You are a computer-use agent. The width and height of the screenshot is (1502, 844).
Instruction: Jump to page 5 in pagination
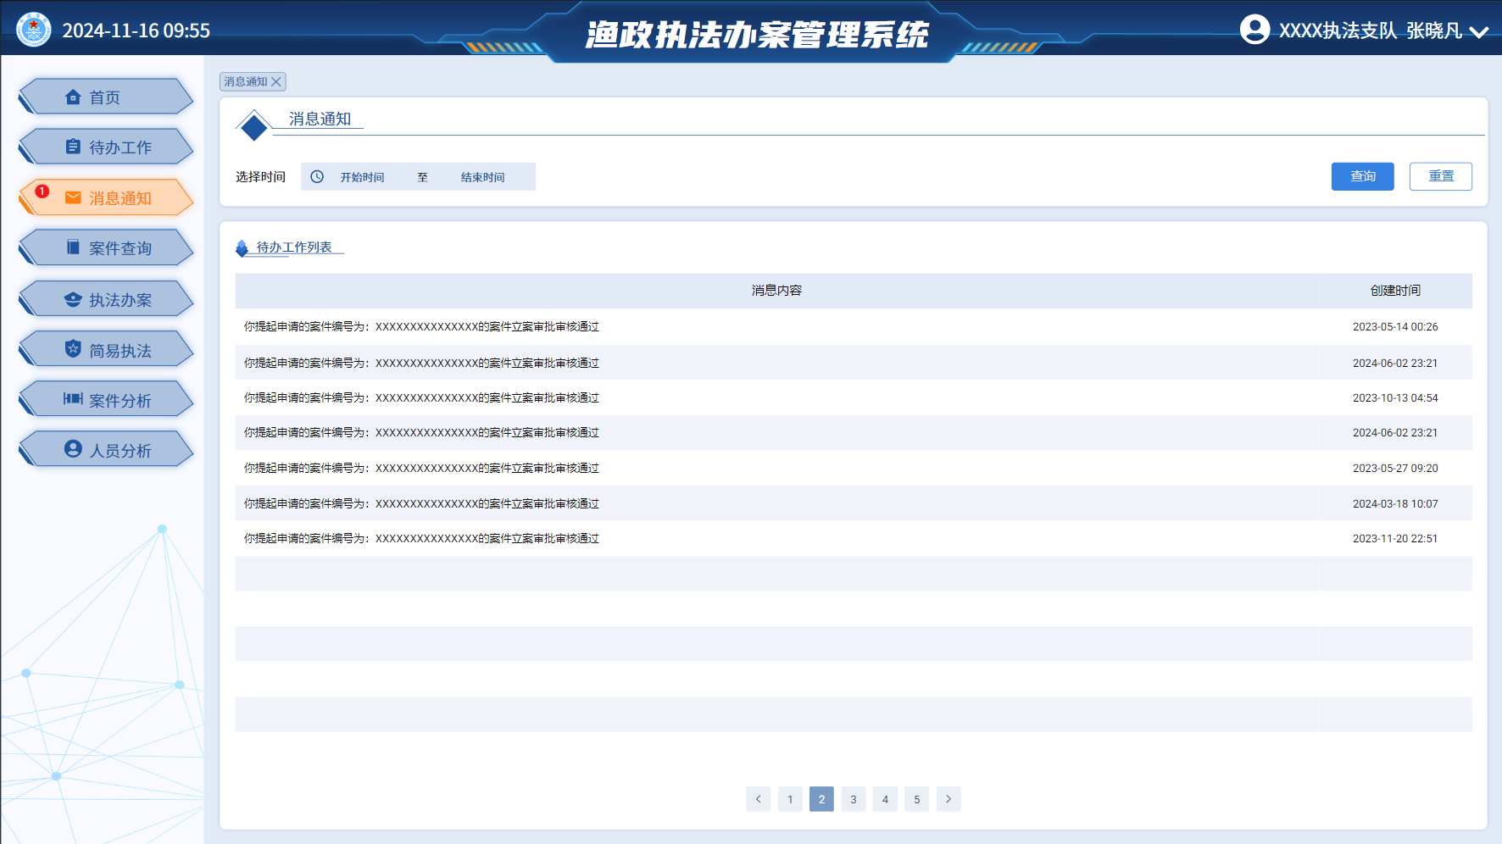point(916,799)
